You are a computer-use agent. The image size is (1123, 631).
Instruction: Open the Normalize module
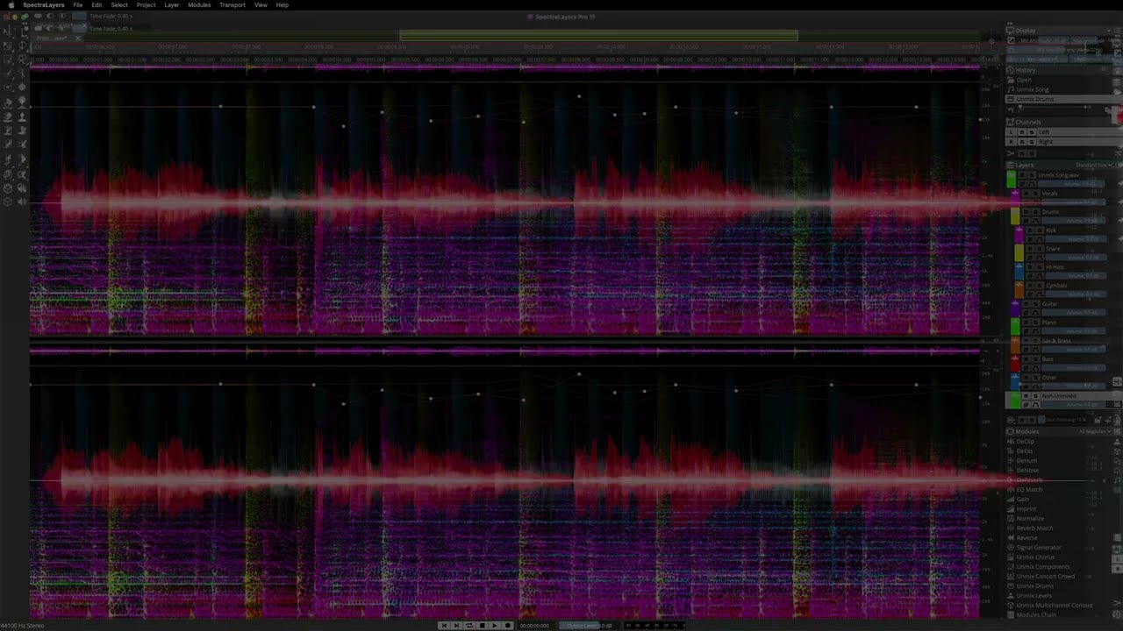coord(1030,518)
